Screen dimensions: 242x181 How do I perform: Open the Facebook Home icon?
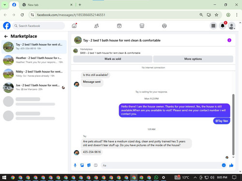pos(74,26)
